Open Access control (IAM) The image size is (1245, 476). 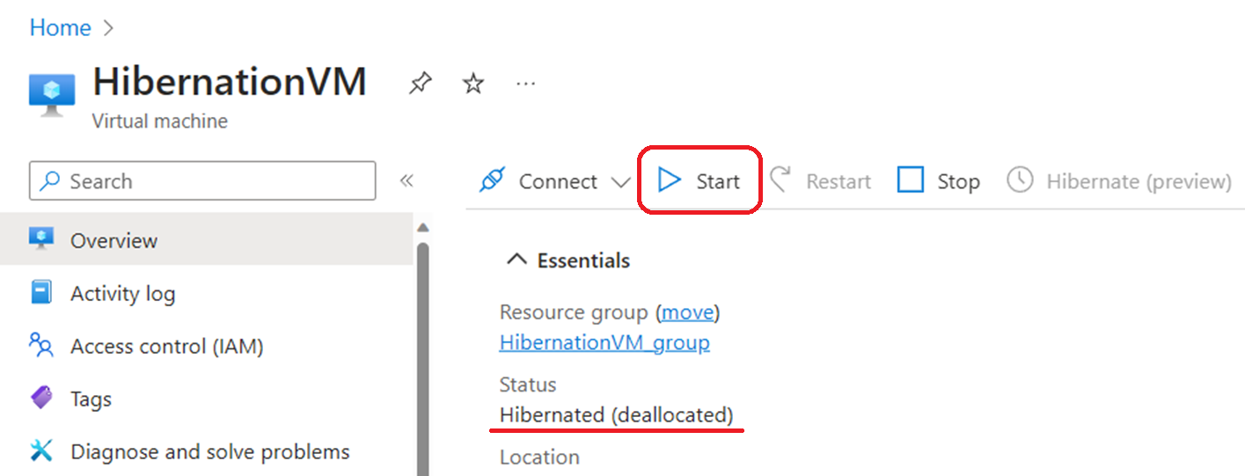[207, 346]
